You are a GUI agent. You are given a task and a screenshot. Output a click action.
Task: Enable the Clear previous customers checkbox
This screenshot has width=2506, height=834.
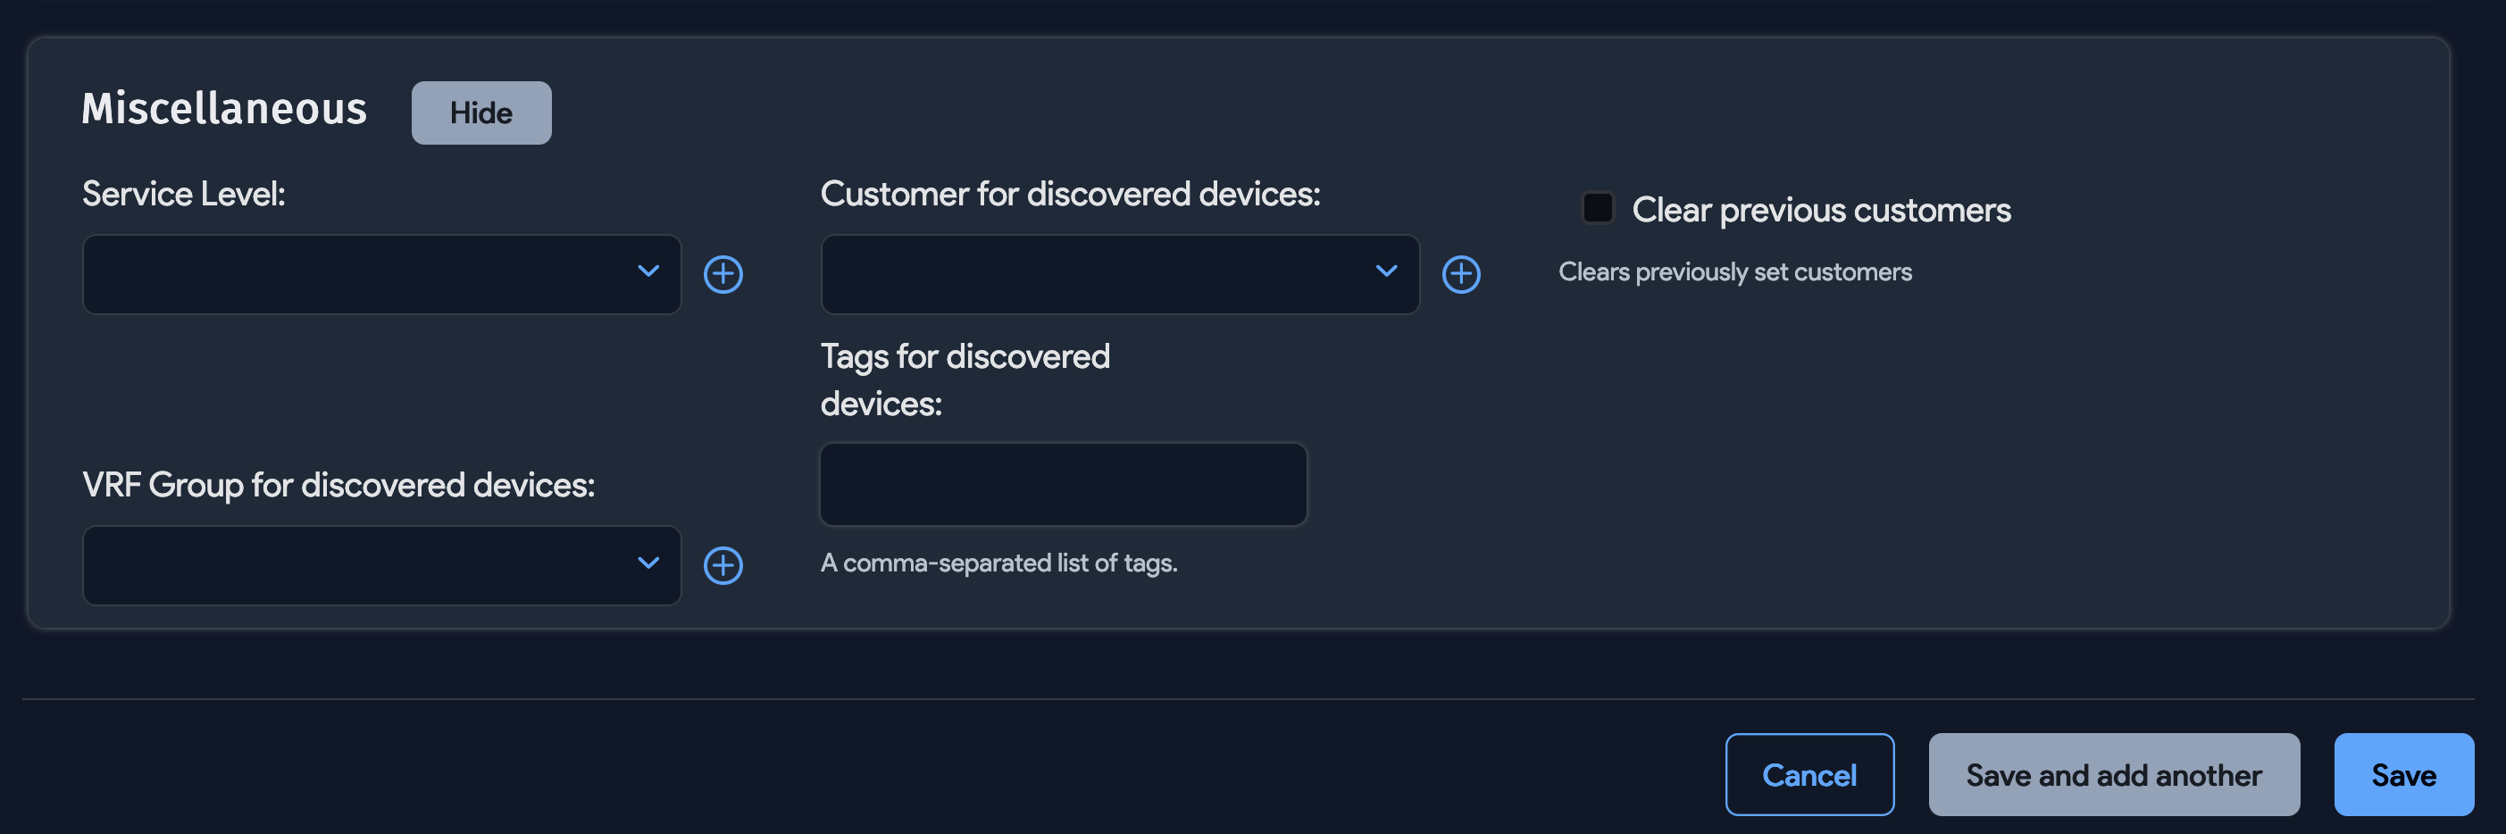pos(1597,208)
